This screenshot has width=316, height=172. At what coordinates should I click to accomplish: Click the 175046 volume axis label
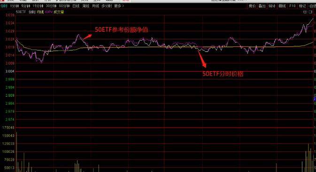8,128
